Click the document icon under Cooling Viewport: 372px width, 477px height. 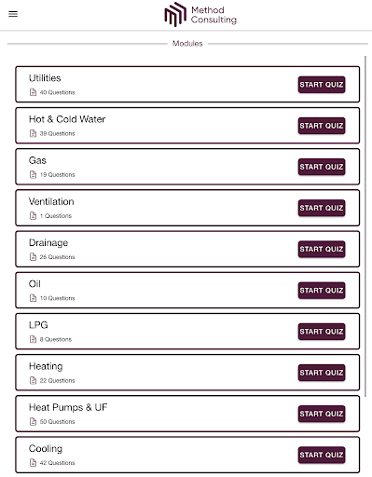pyautogui.click(x=33, y=463)
